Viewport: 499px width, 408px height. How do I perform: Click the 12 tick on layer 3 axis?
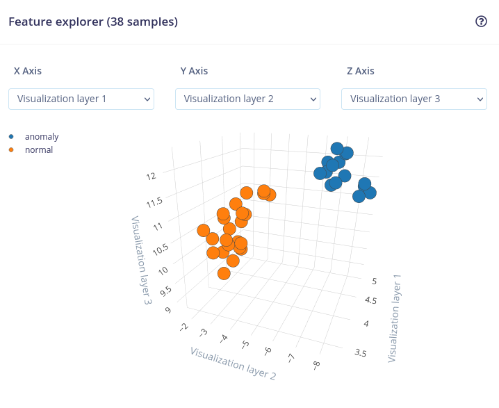[151, 177]
